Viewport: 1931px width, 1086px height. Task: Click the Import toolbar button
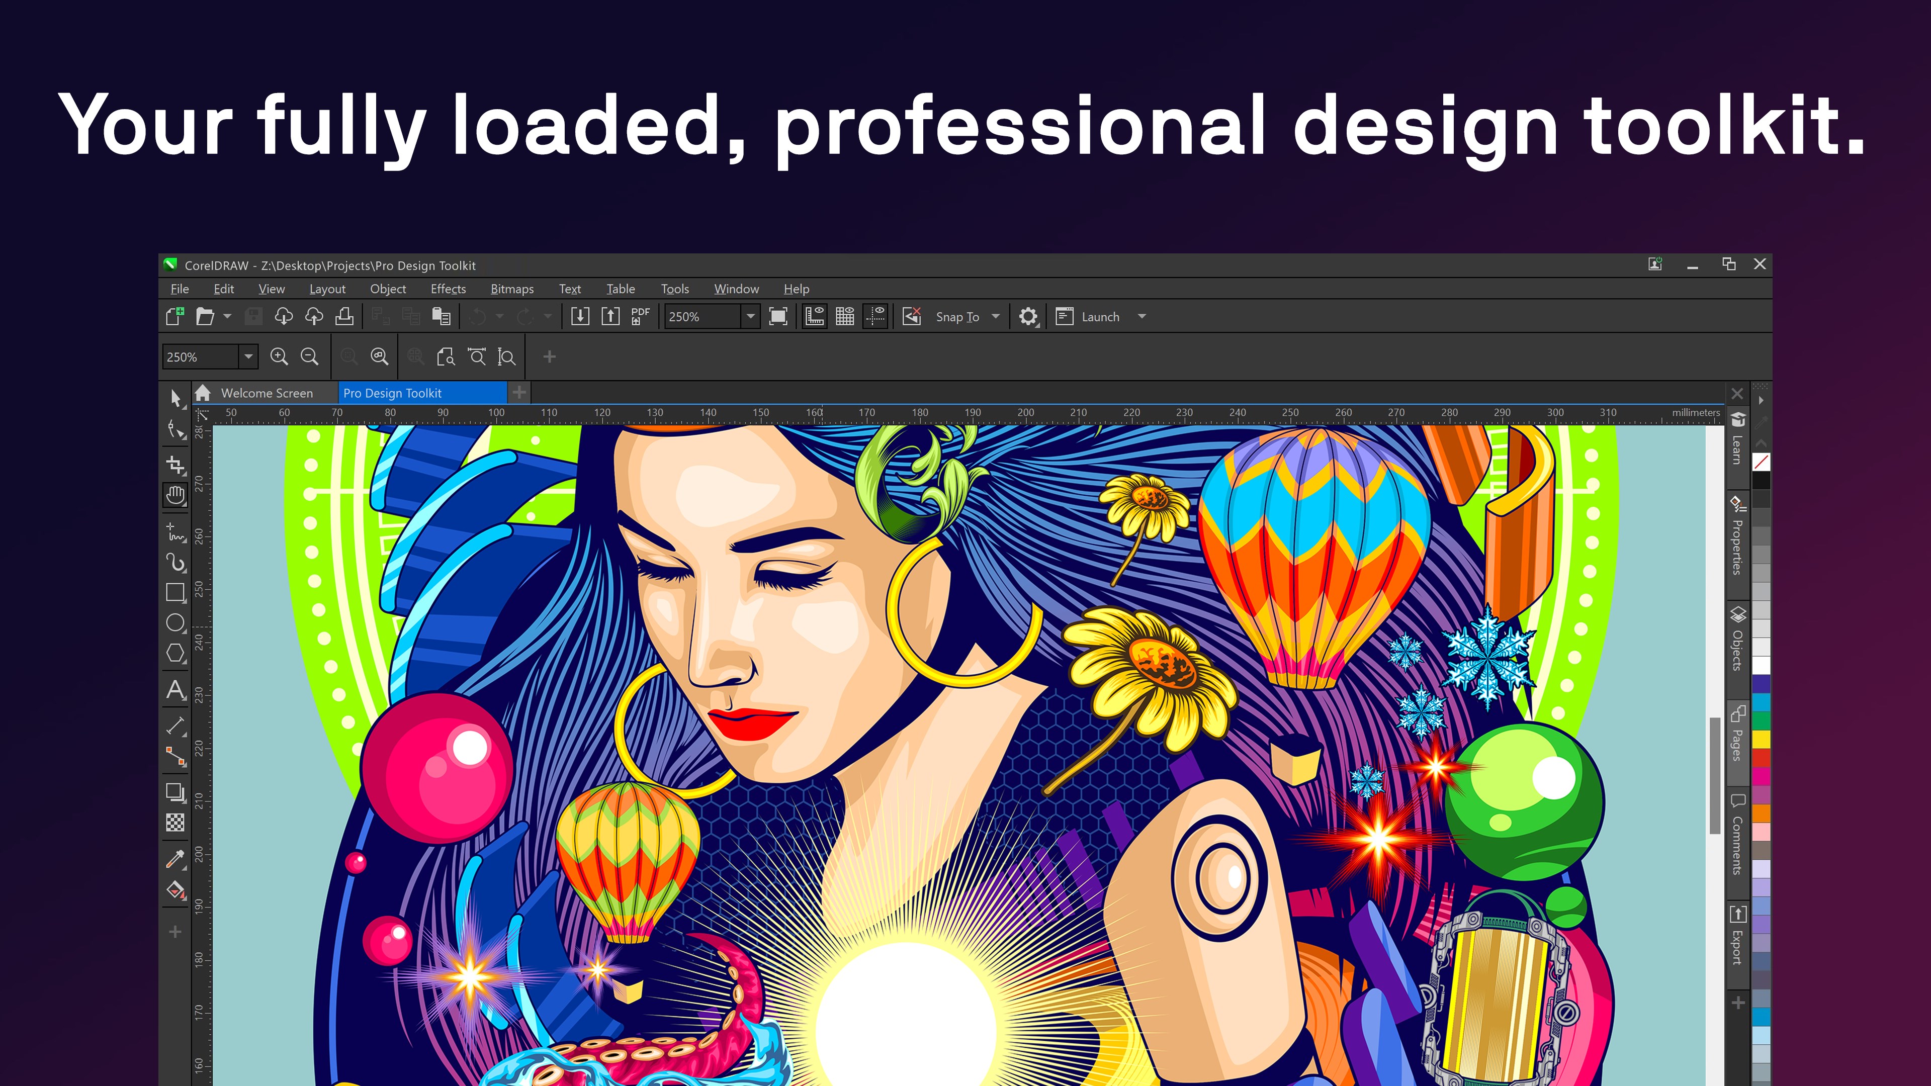(581, 316)
